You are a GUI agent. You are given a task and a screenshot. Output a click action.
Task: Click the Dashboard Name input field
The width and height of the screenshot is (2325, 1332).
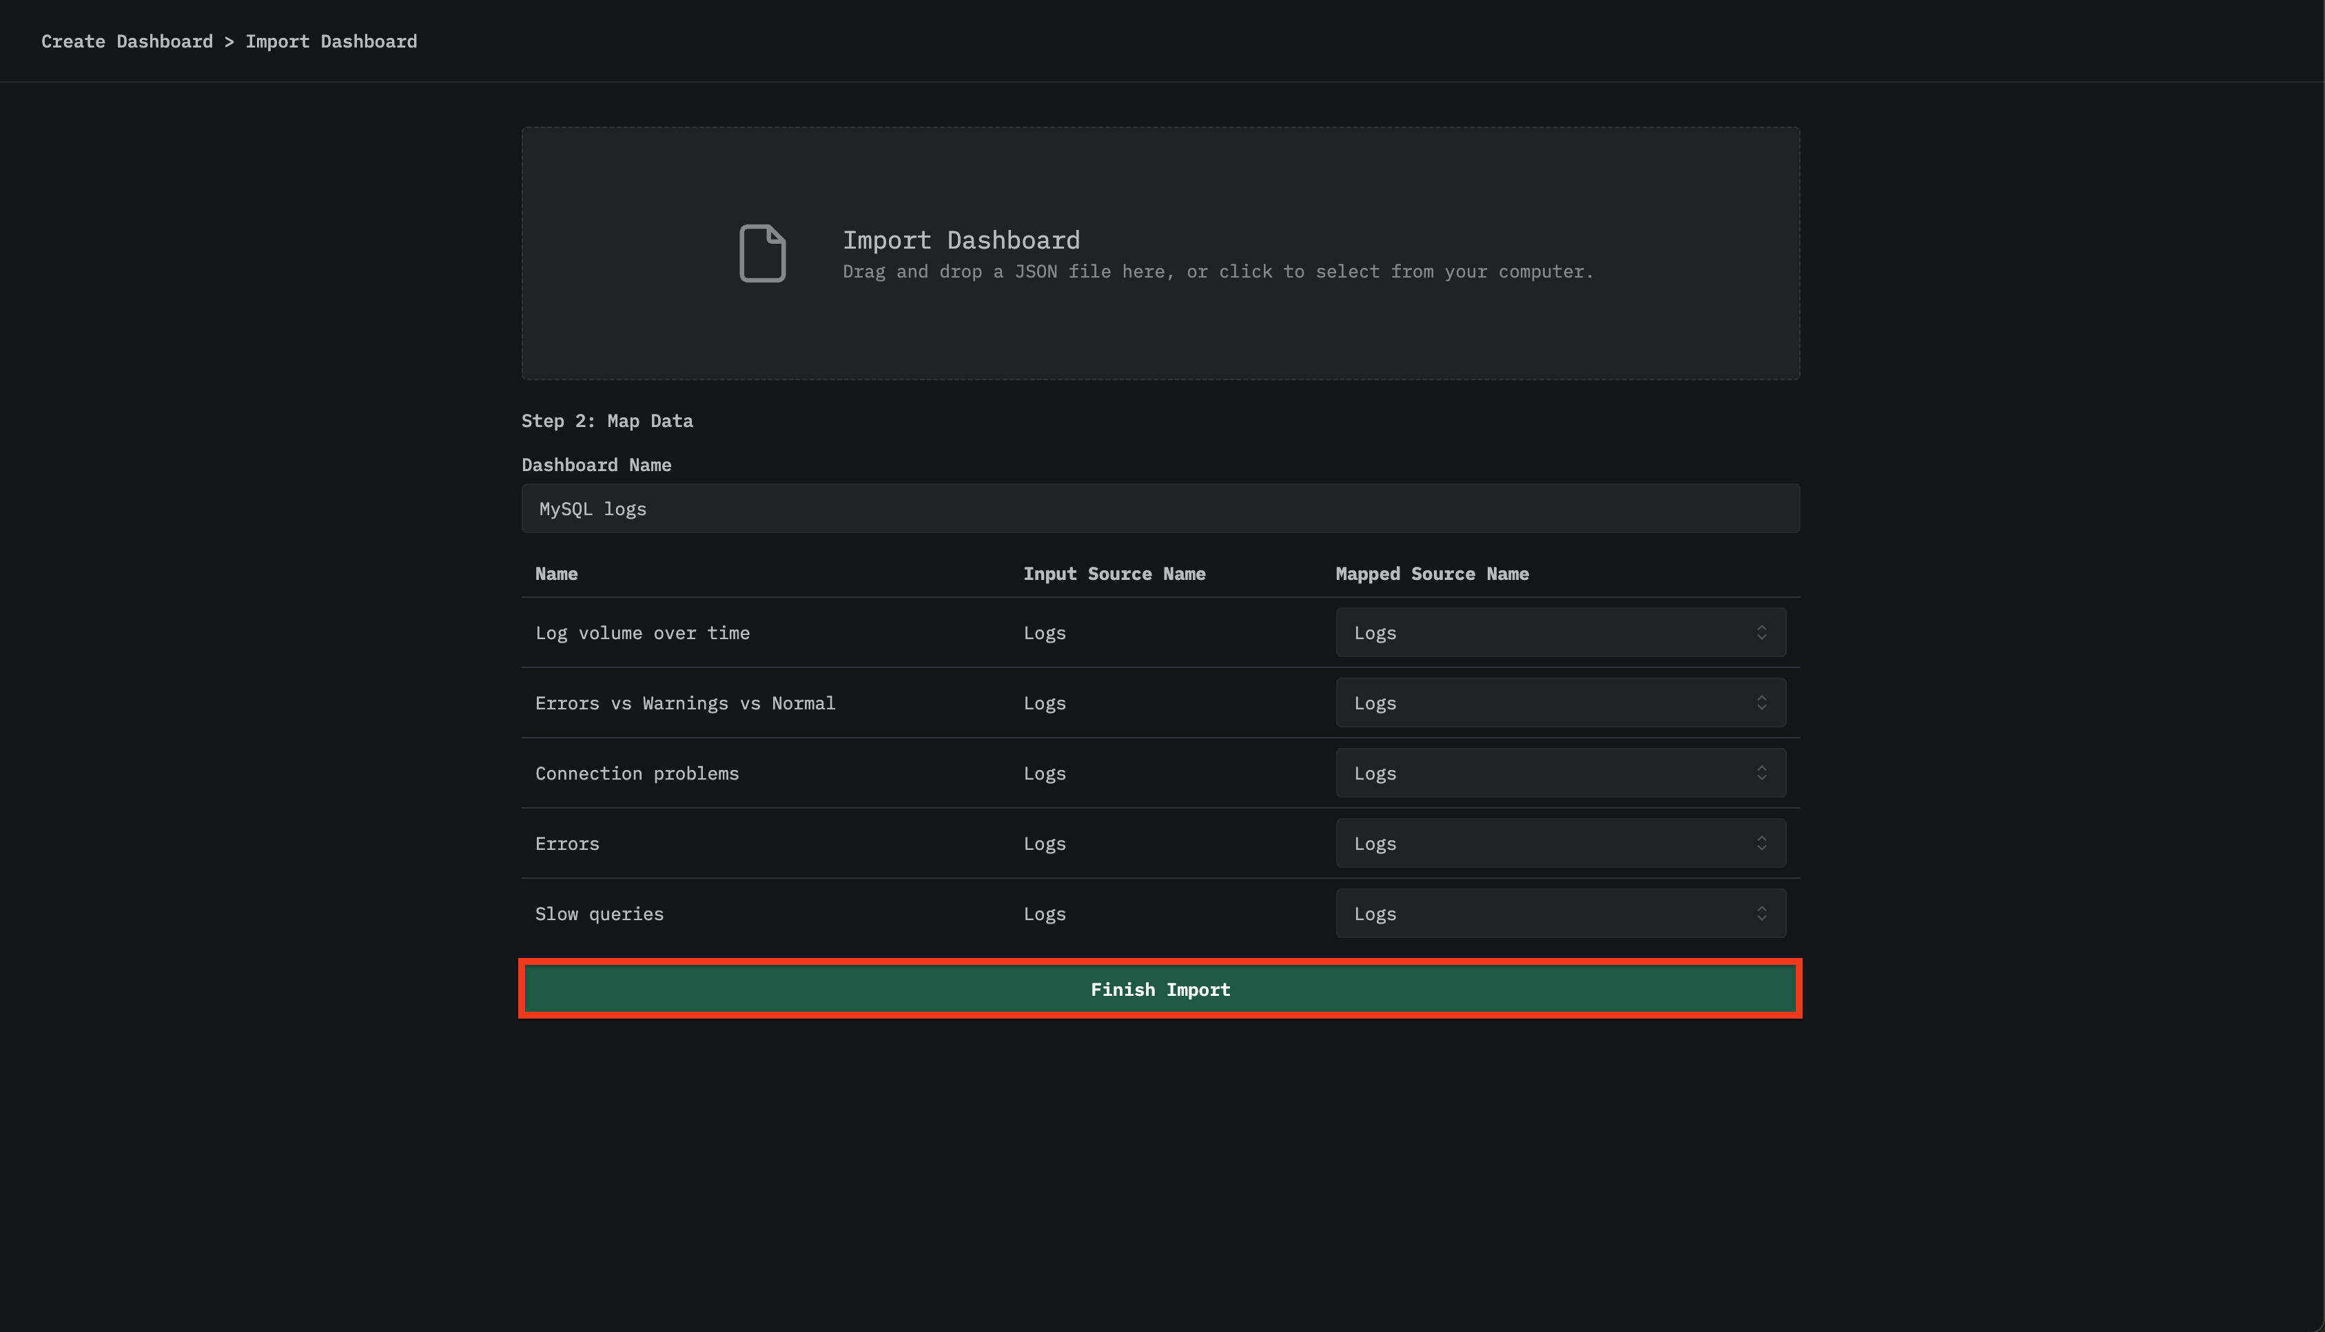click(1160, 509)
